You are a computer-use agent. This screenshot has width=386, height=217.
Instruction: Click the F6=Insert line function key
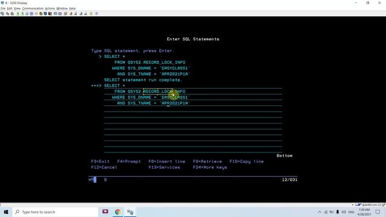(167, 162)
